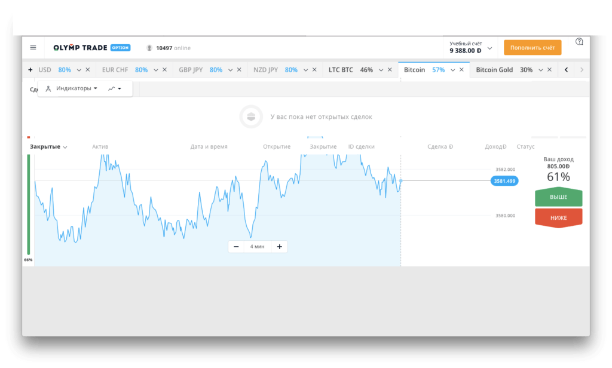Expand the Учебный счёт account dropdown
612x368 pixels.
[x=489, y=48]
